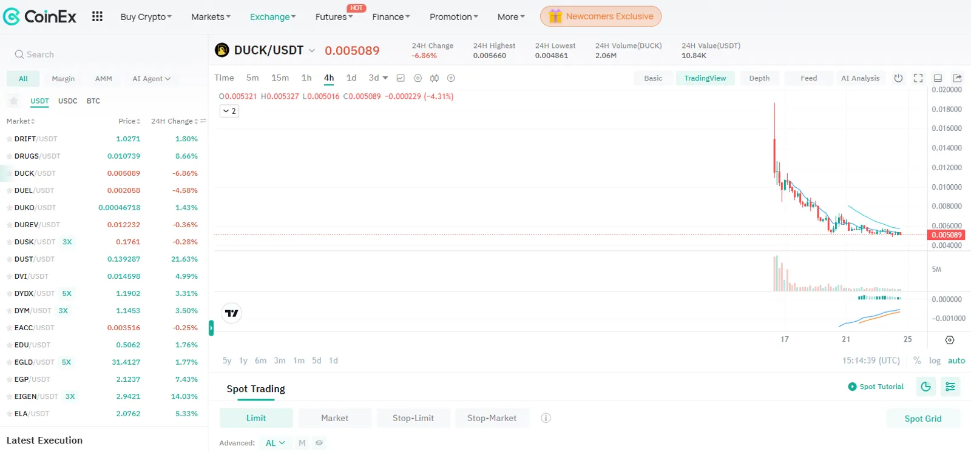Click the CoinEx logo
The height and width of the screenshot is (452, 971).
pos(40,16)
